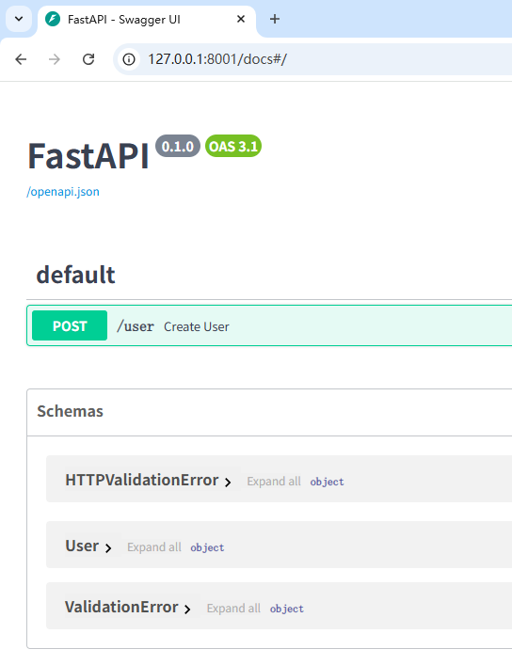Image resolution: width=512 pixels, height=665 pixels.
Task: Go forward to next page
Action: (x=55, y=59)
